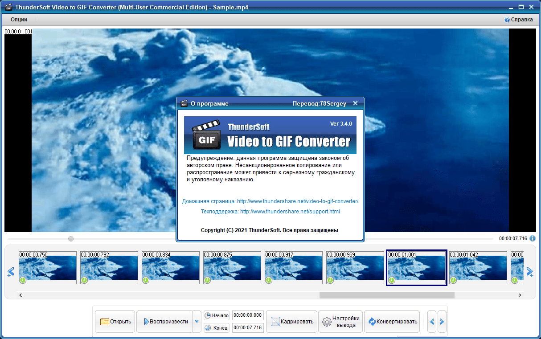This screenshot has height=339, width=541.
Task: Click the clapperboard icon in the About dialog title
Action: [184, 103]
